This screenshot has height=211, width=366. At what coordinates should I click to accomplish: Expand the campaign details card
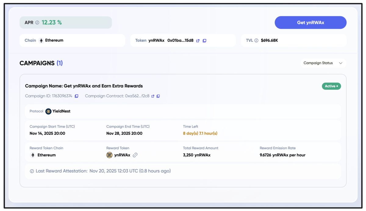pyautogui.click(x=183, y=86)
